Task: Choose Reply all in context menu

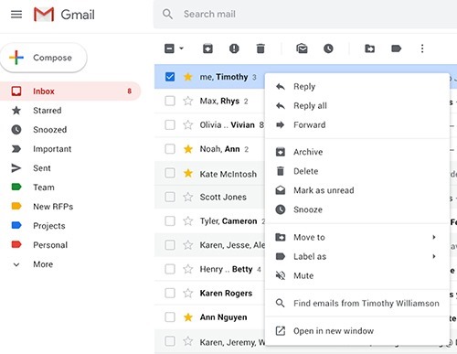Action: pos(357,106)
